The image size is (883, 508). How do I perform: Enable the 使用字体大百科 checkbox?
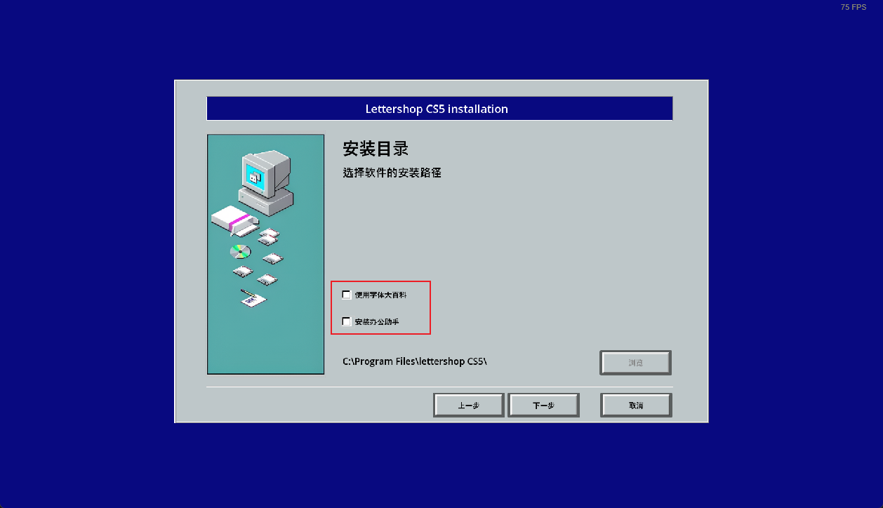pyautogui.click(x=347, y=295)
